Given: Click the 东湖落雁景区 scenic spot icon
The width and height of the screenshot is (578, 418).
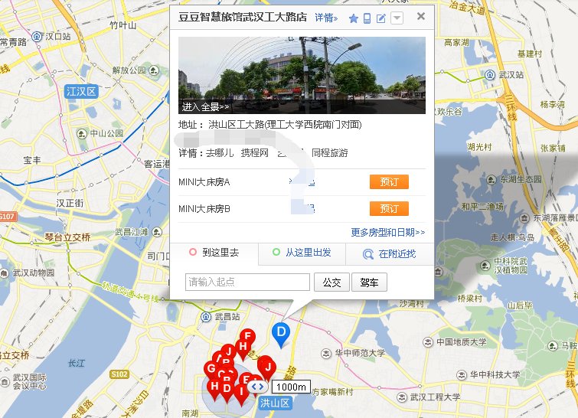Looking at the screenshot, I should 524,218.
